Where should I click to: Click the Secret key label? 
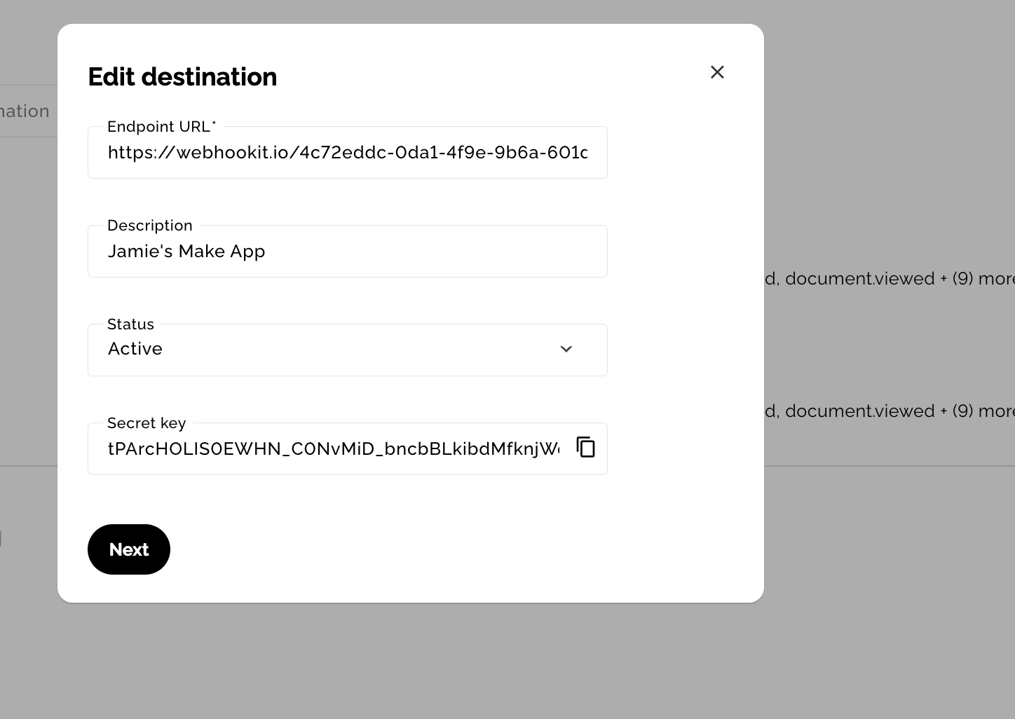tap(147, 423)
